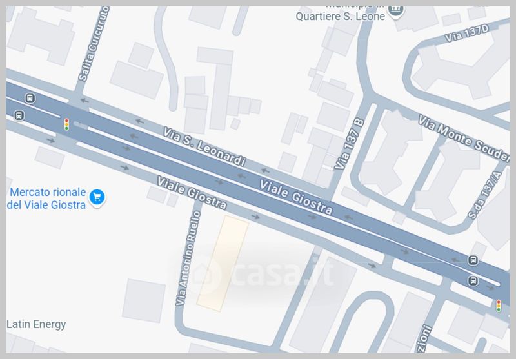Click the traffic light icon below Salita Curcuruto
Screen dimensions: 516x359
coord(66,124)
